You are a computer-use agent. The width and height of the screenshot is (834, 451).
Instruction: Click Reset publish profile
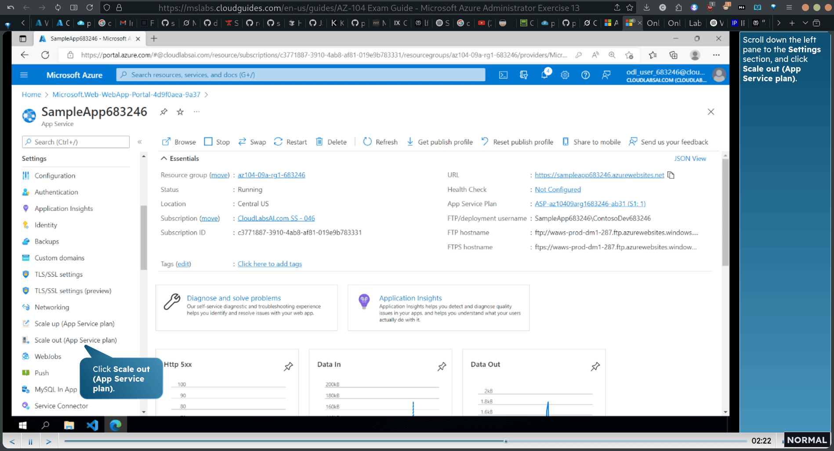tap(517, 142)
